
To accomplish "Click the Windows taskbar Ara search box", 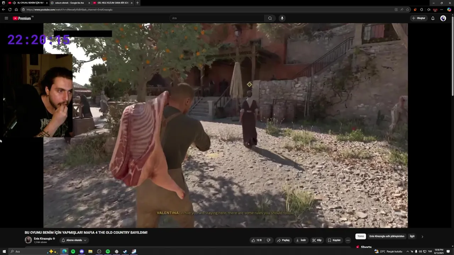I will [34, 251].
